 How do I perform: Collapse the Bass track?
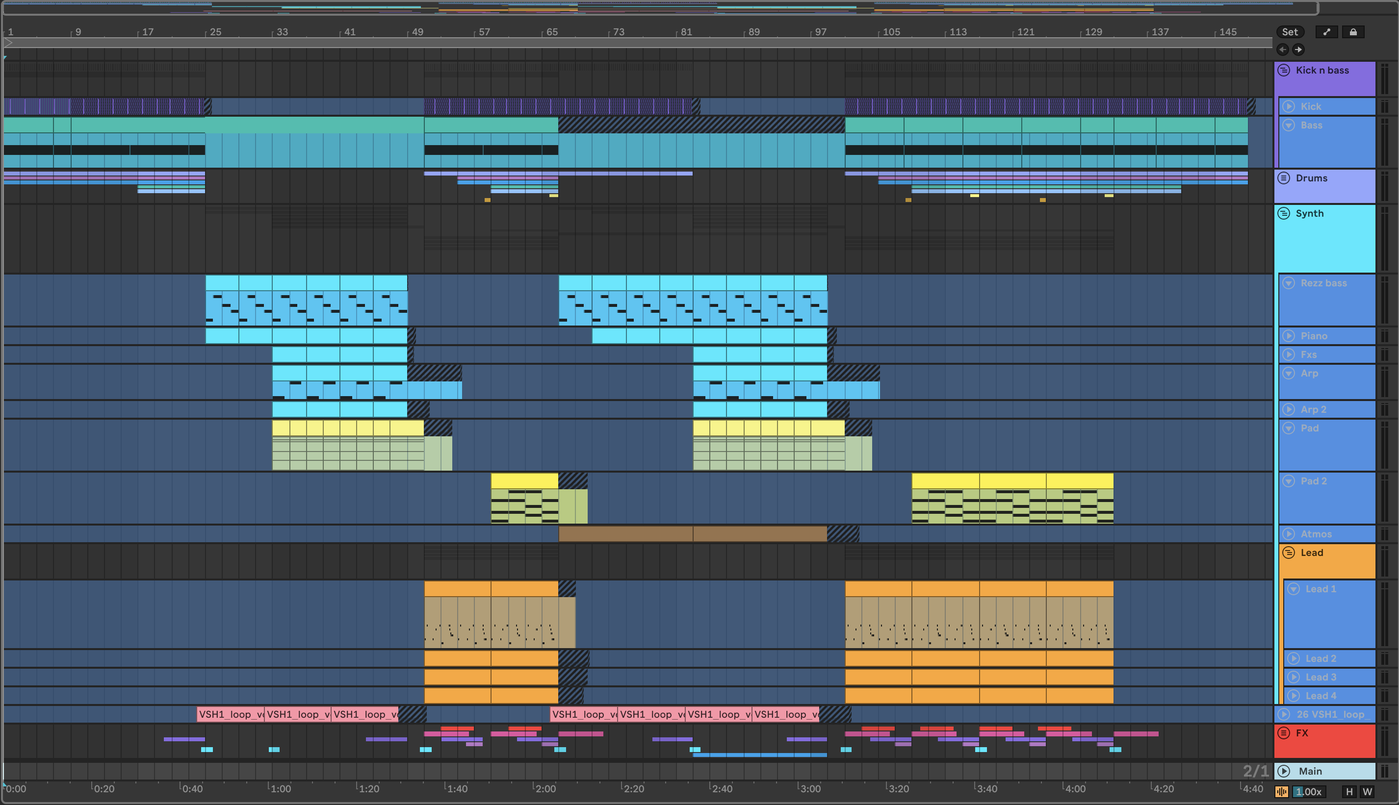coord(1288,126)
